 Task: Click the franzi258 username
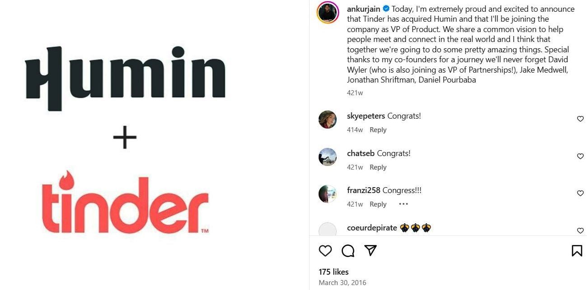point(364,190)
